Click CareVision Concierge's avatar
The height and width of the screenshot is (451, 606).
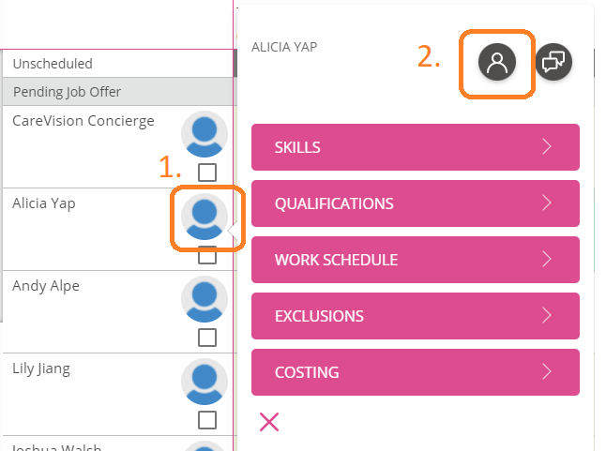pos(205,134)
